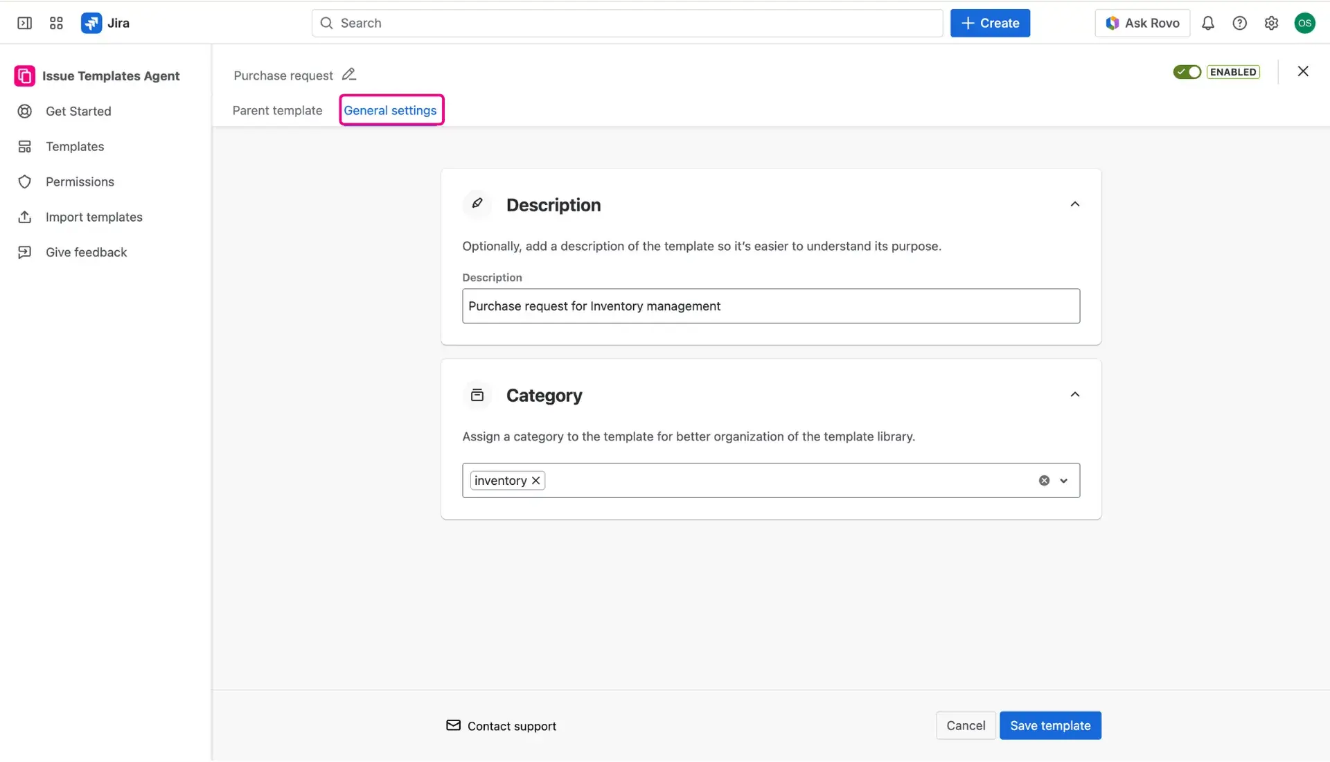Open Import templates

click(x=94, y=217)
